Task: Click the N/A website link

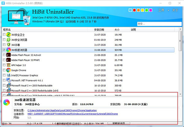Action: [29, 117]
